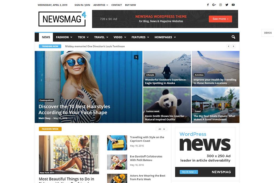Expand the Homepages menu
This screenshot has height=183, width=274.
tap(165, 37)
